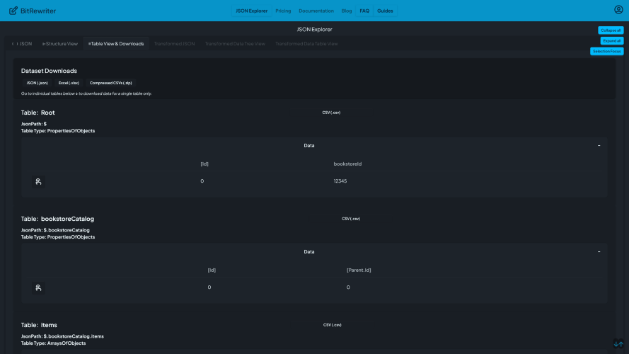Click the Selection Focus button
This screenshot has width=629, height=354.
606,52
